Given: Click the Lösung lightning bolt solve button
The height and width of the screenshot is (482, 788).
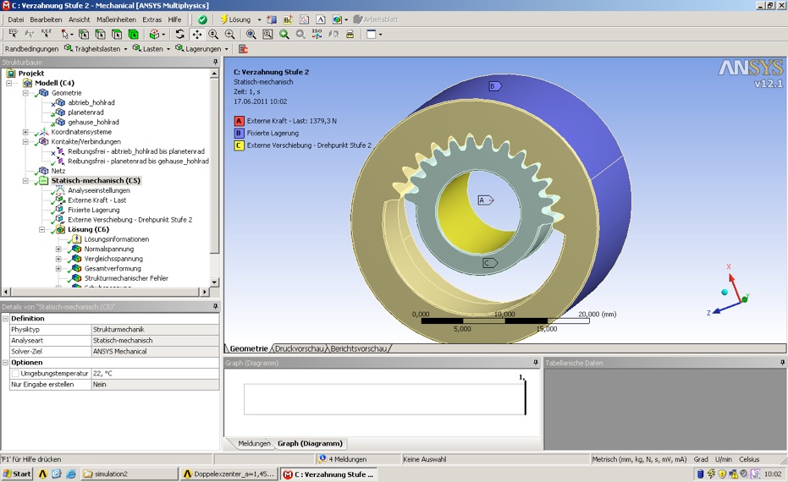Looking at the screenshot, I should pyautogui.click(x=235, y=19).
